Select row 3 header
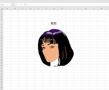 [x=1, y=17]
